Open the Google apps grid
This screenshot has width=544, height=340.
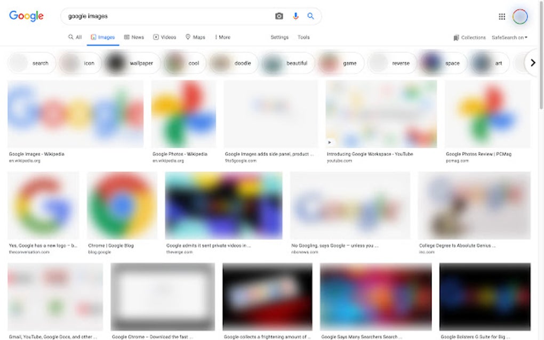coord(502,16)
